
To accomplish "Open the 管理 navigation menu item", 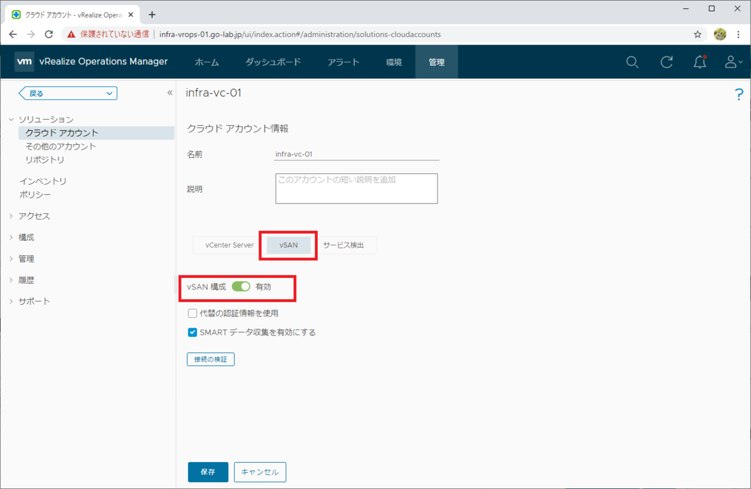I will pos(436,61).
